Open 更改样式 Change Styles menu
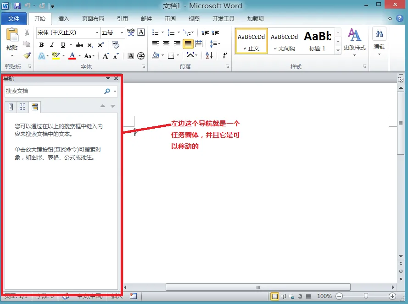Image resolution: width=408 pixels, height=304 pixels. click(x=354, y=42)
